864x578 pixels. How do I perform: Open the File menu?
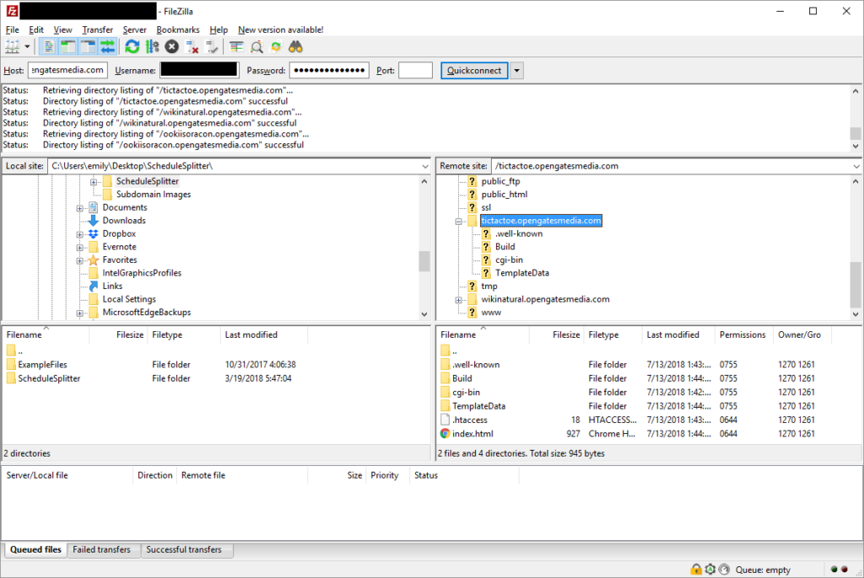click(x=12, y=29)
